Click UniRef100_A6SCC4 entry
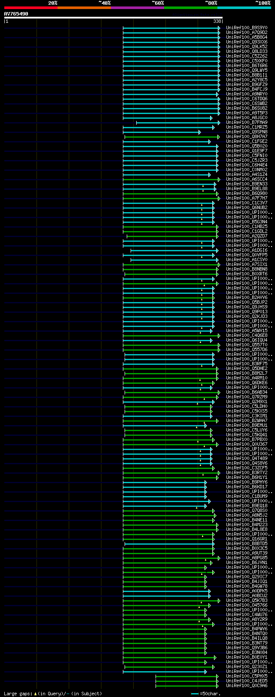Image resolution: width=275 pixels, height=697 pixels. tap(247, 179)
